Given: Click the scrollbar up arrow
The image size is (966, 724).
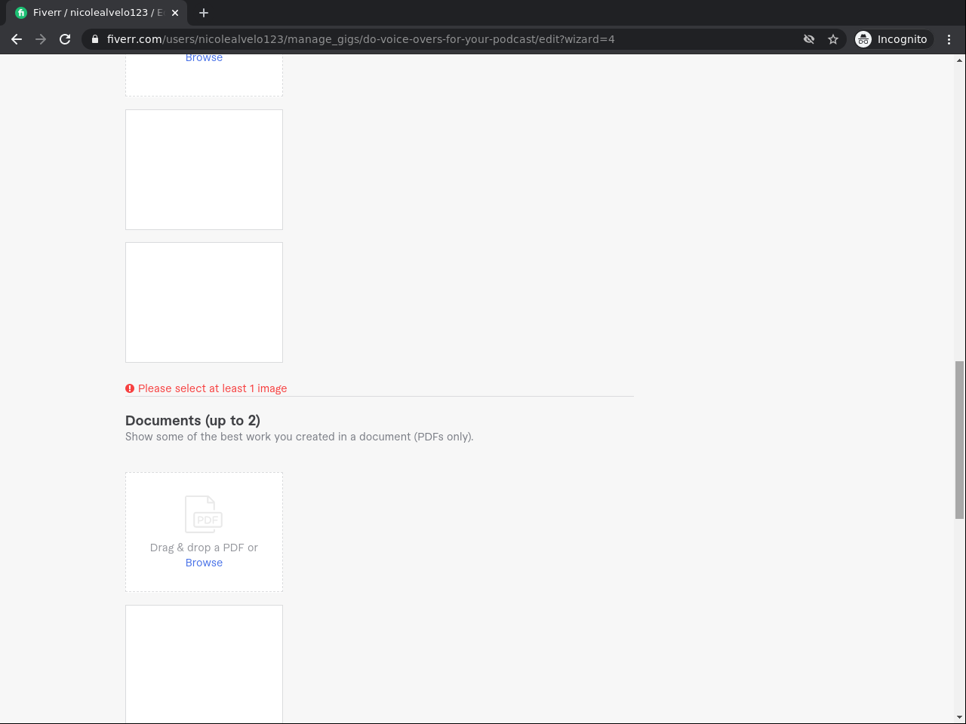Looking at the screenshot, I should [960, 60].
